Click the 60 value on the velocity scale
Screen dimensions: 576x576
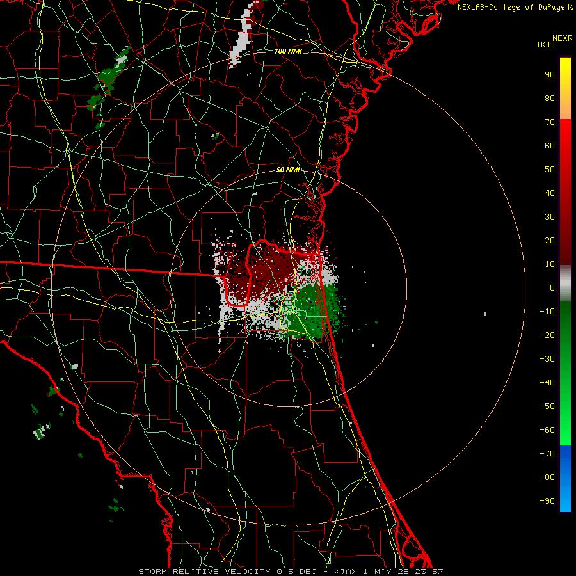click(x=550, y=146)
